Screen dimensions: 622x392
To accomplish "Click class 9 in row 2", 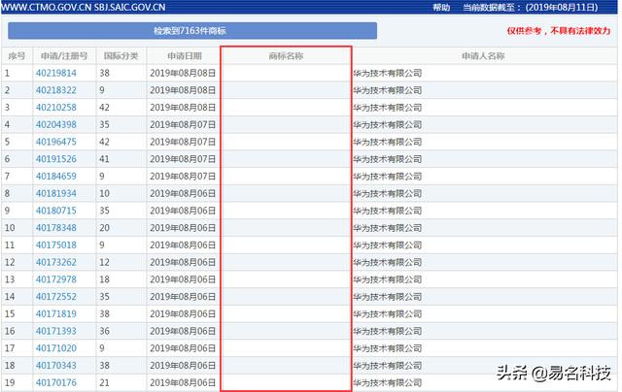I will coord(102,90).
